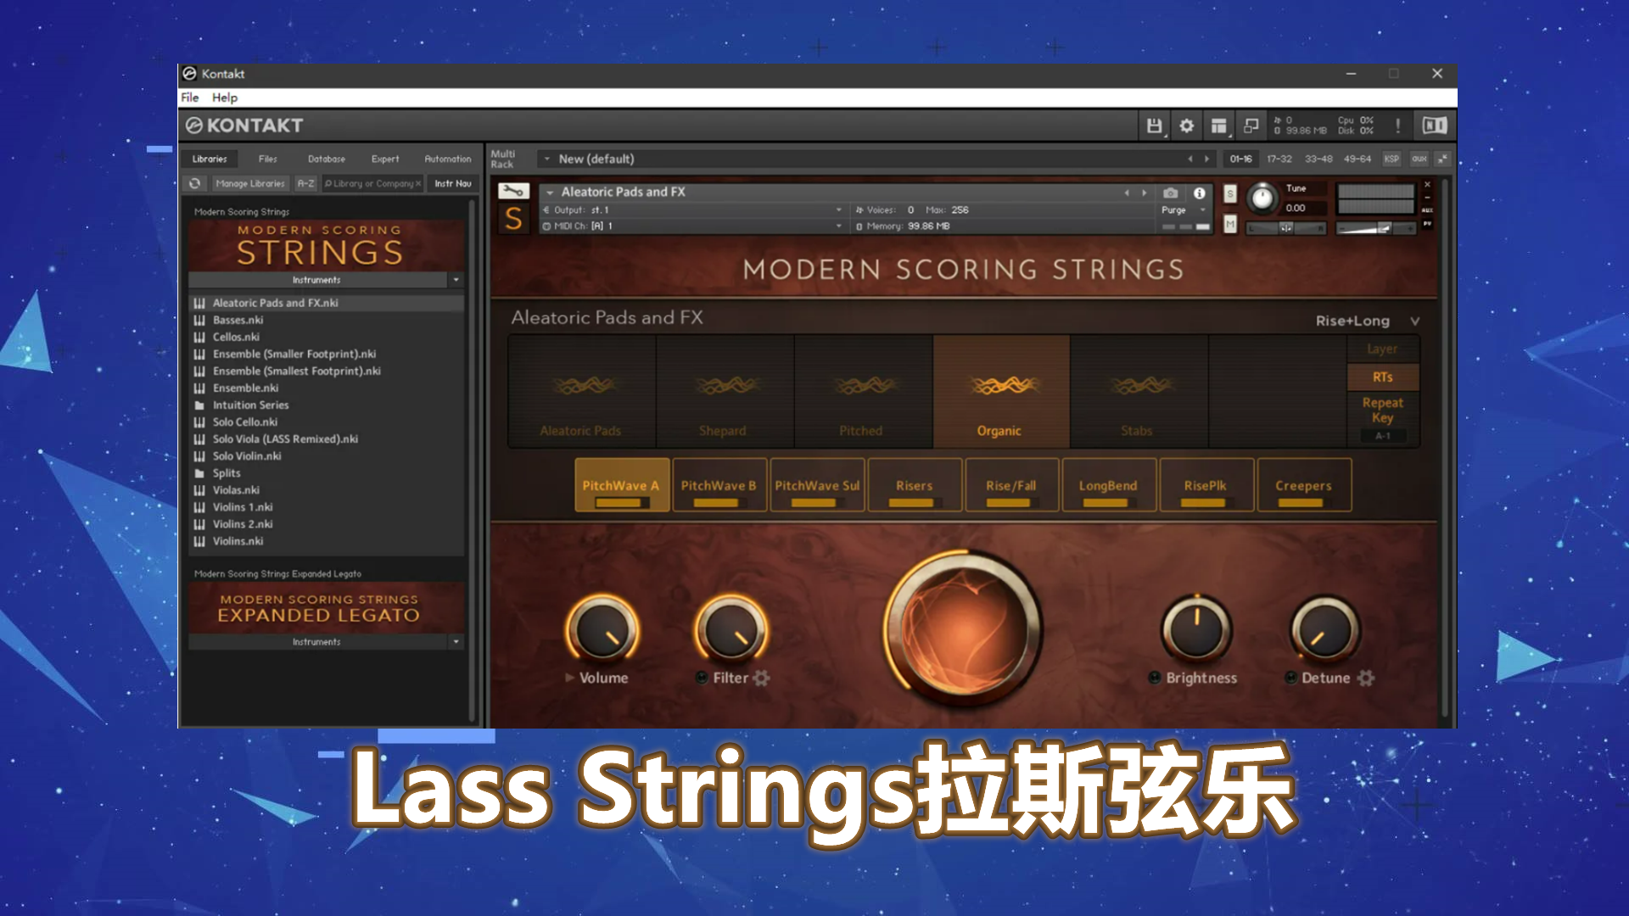Adjust the Filter knob value
Screen dimensions: 1629x916
pos(731,628)
